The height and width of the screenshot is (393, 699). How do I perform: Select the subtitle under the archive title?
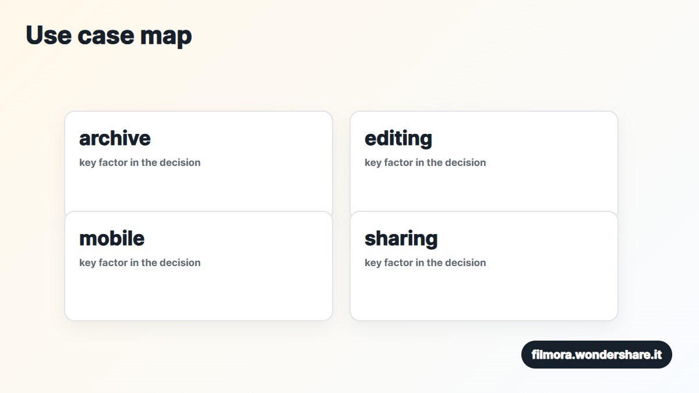140,162
